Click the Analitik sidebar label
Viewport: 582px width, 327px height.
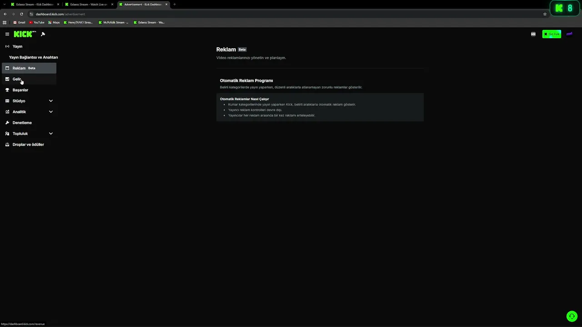coord(19,112)
